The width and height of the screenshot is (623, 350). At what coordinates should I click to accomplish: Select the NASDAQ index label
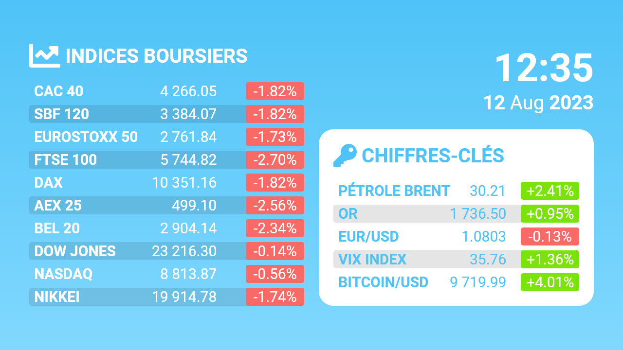(x=63, y=274)
